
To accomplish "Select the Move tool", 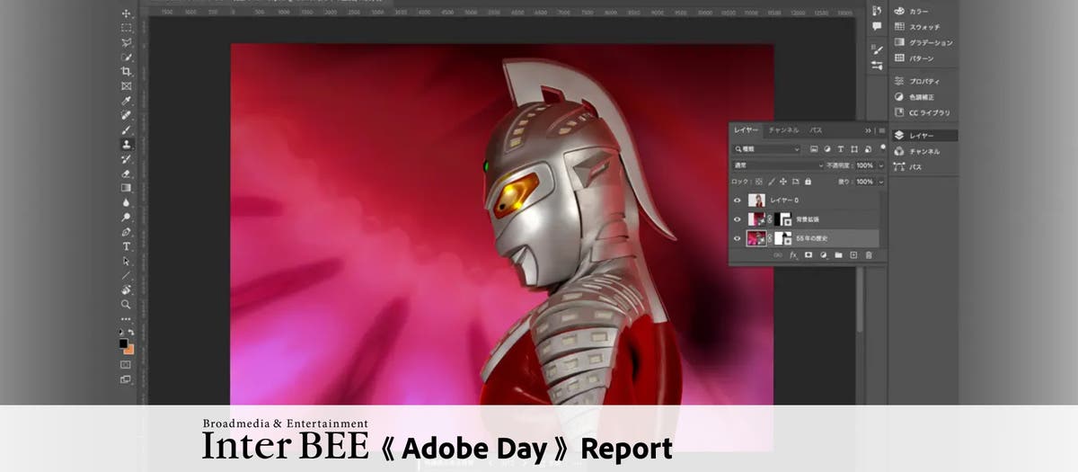I will coord(127,13).
